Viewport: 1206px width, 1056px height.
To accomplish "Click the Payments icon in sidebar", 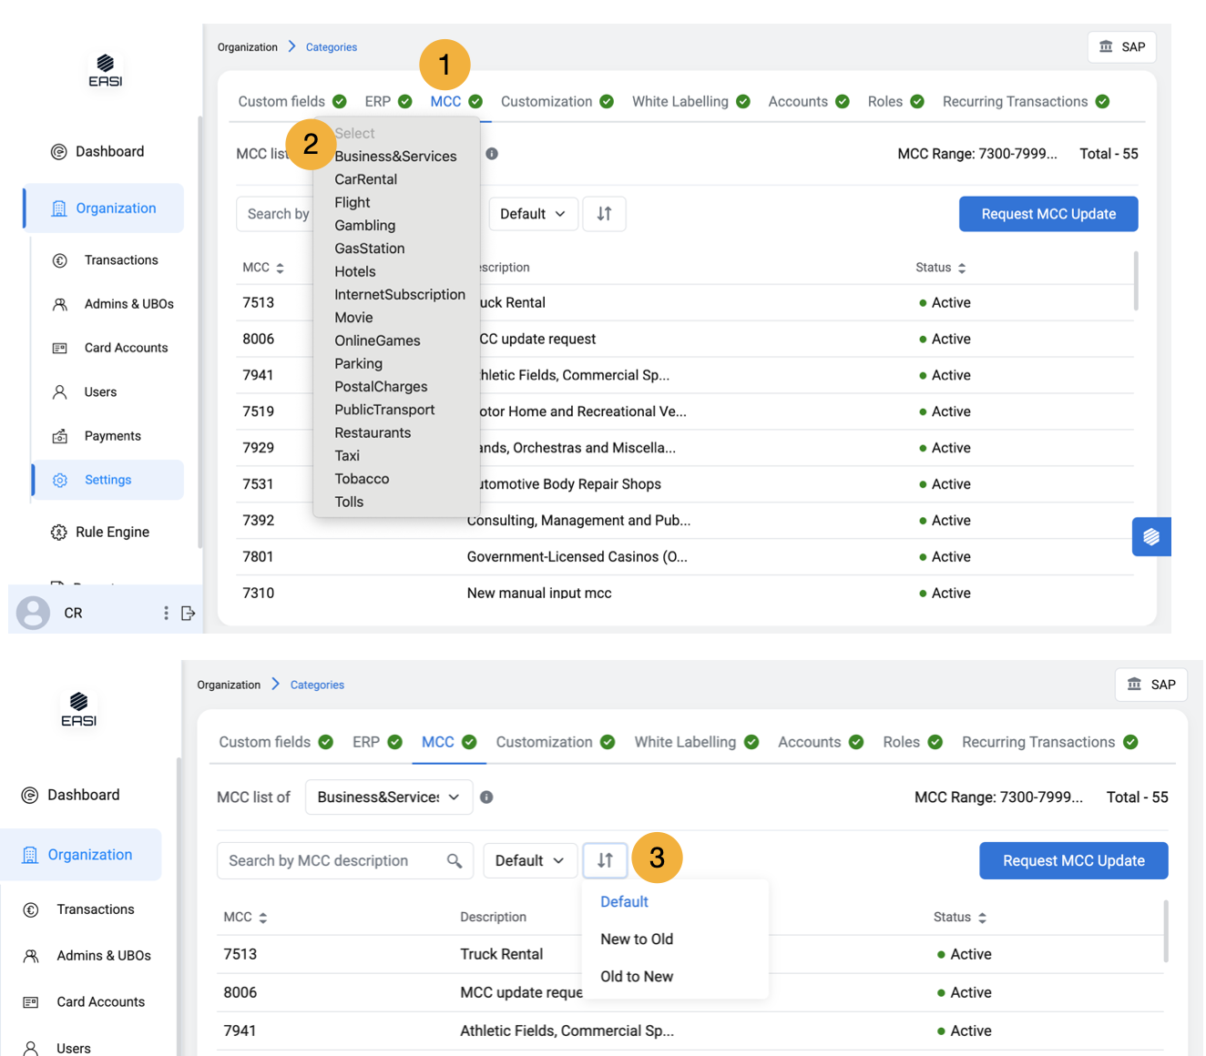I will [x=60, y=437].
